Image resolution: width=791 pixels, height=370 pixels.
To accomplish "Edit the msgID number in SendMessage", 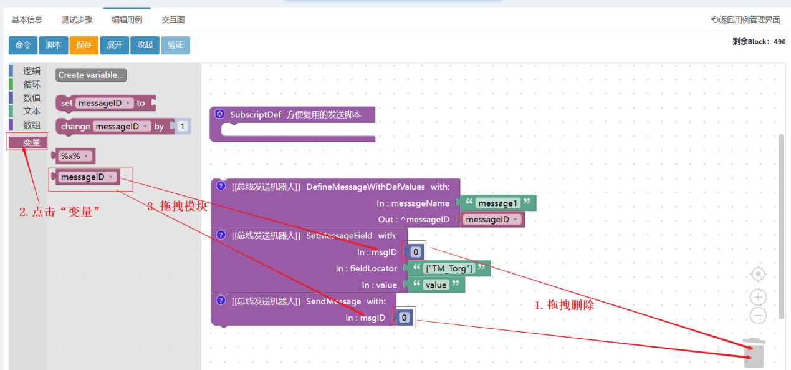I will pos(404,318).
